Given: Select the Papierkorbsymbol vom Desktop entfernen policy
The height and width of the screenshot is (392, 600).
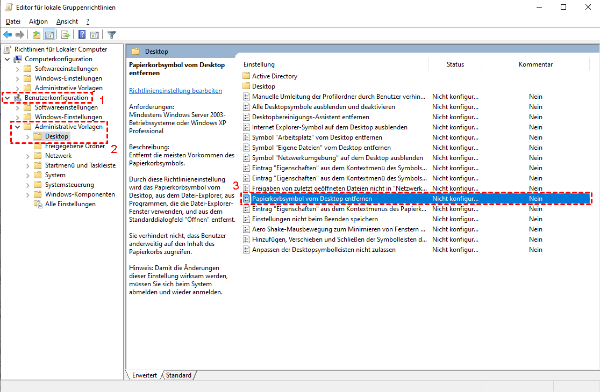Looking at the screenshot, I should 312,199.
